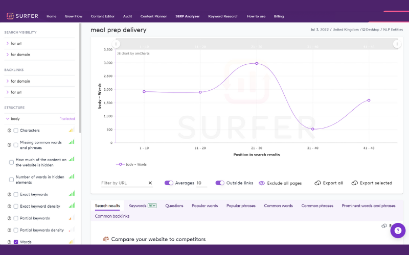409x255 pixels.
Task: Click the scales icon beside Compare your website
Action: coord(106,239)
